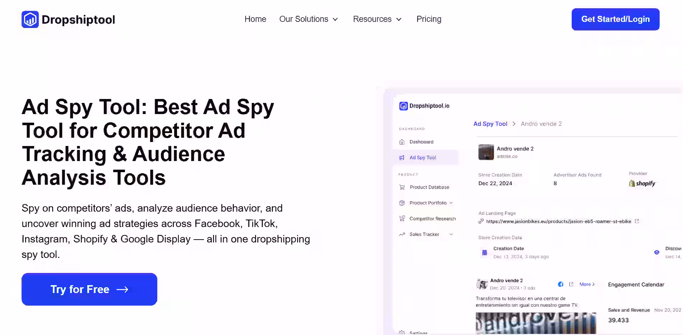683x335 pixels.
Task: Click the Dec 22, 2024 date value
Action: tap(495, 183)
